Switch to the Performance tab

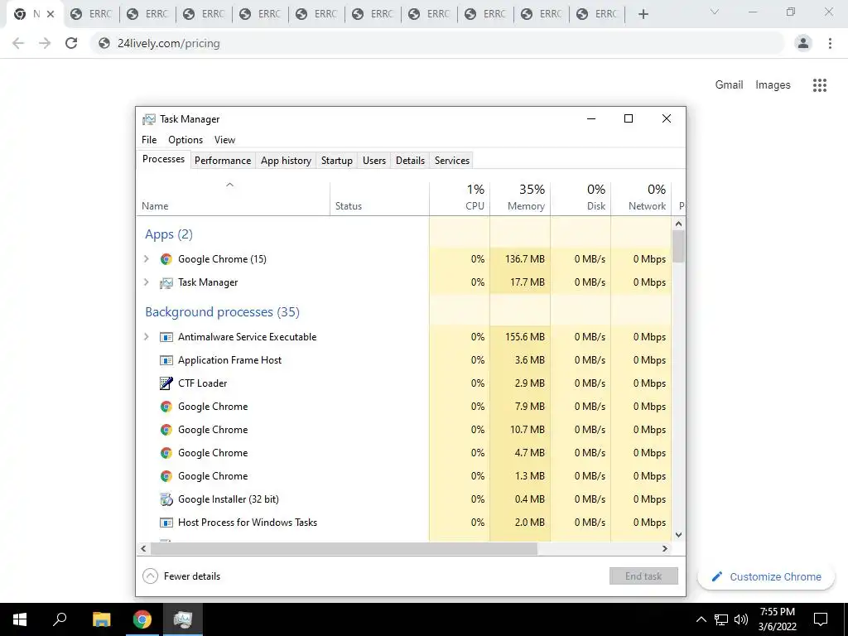tap(223, 161)
